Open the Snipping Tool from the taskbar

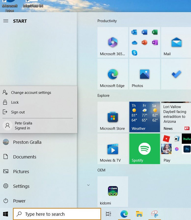(154, 214)
